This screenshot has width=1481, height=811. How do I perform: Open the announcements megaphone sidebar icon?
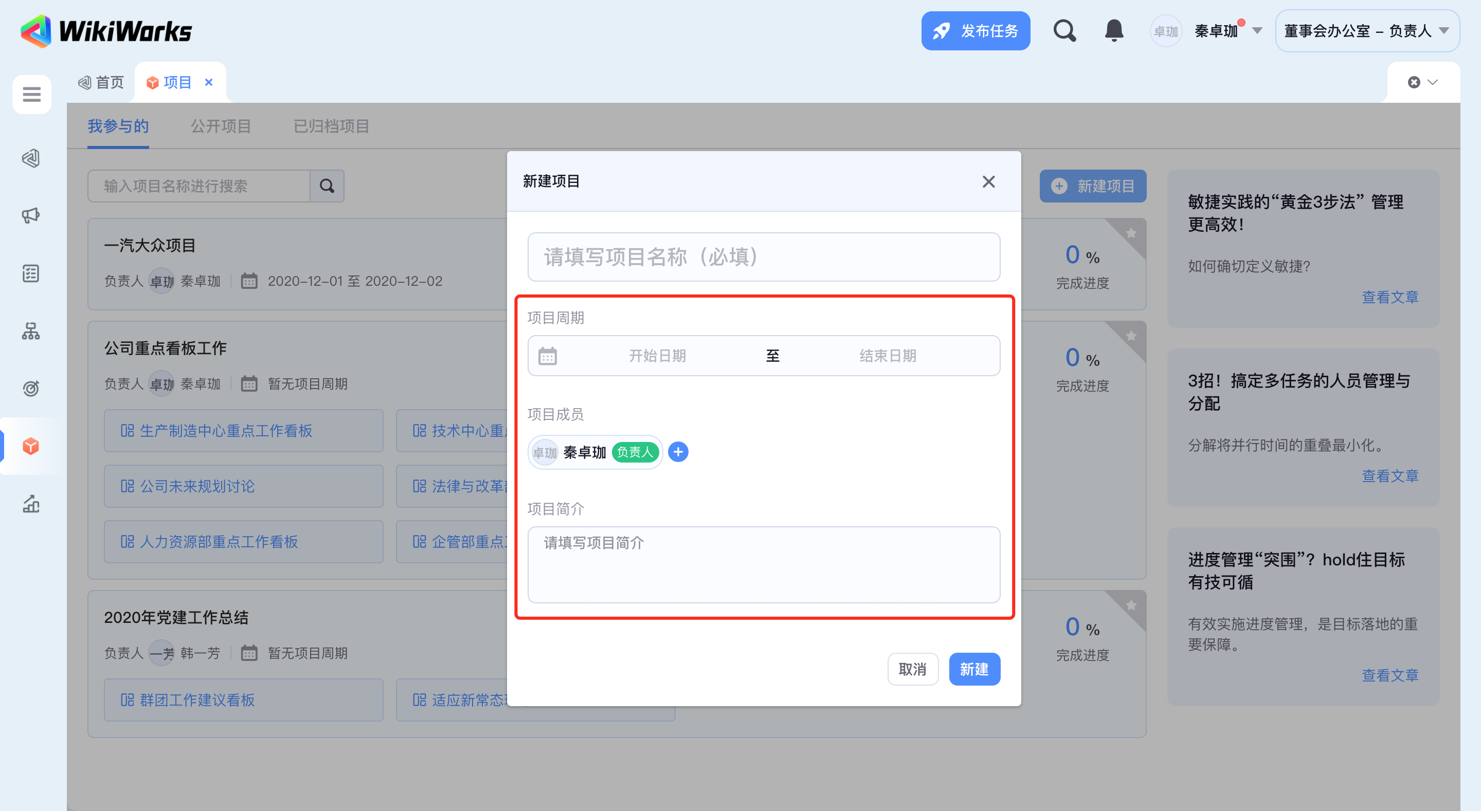click(x=30, y=215)
